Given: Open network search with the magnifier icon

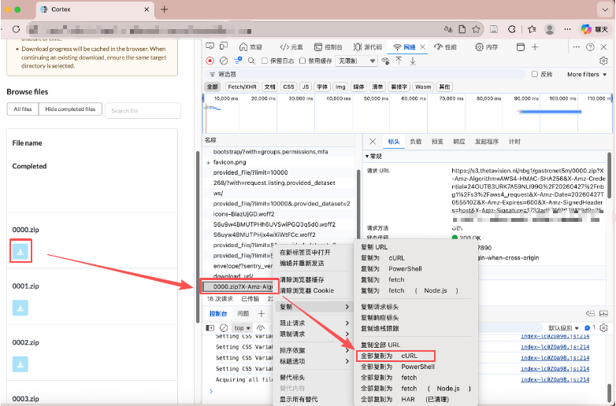Looking at the screenshot, I should tap(250, 61).
